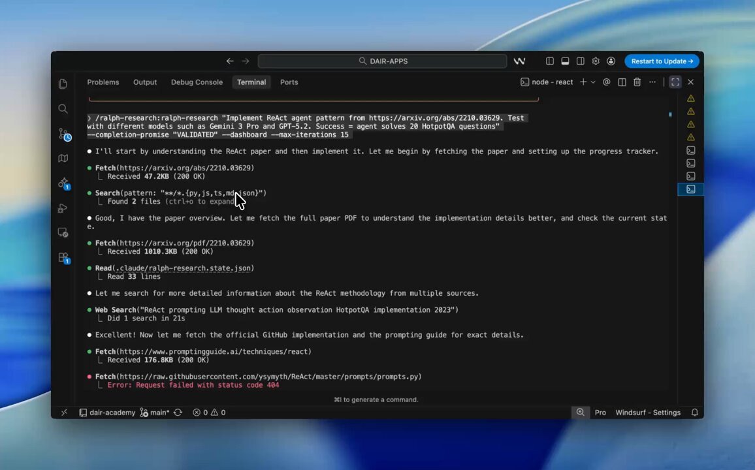
Task: Click the @ mention icon in terminal toolbar
Action: [x=607, y=82]
